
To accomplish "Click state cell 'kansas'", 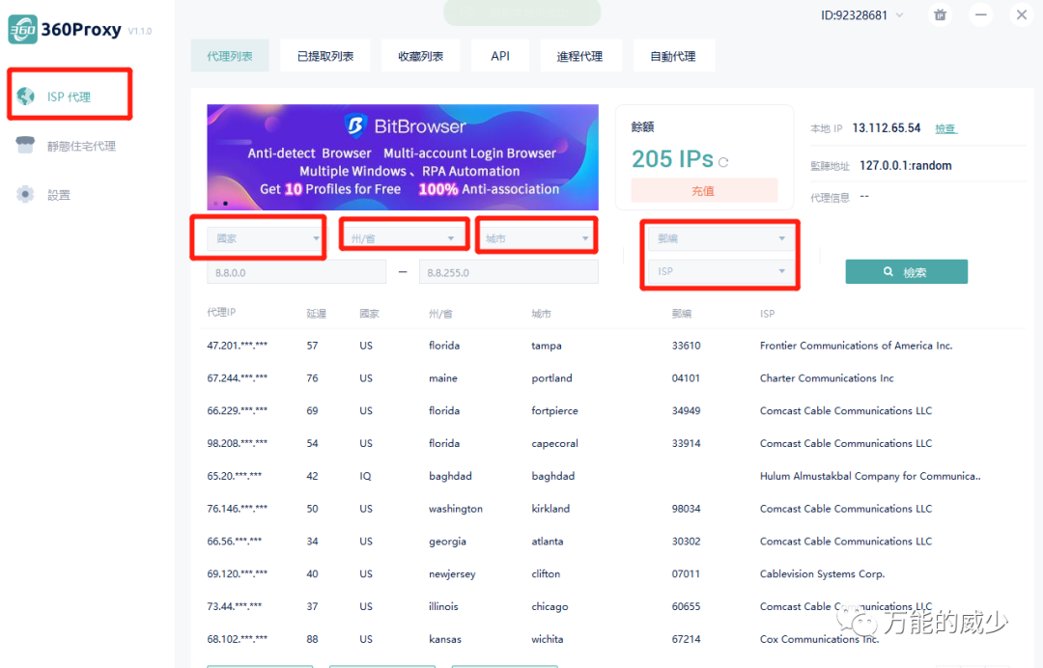I will pos(445,639).
